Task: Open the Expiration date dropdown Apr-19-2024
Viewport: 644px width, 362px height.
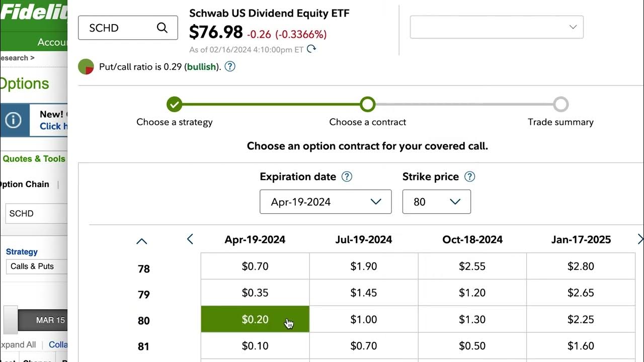Action: pos(326,202)
